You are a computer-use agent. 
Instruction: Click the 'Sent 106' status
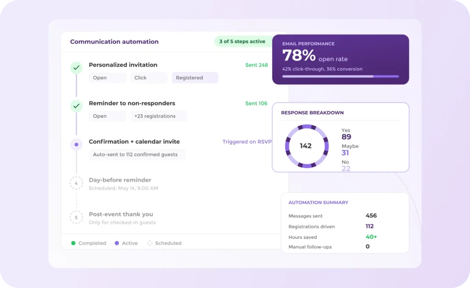click(x=256, y=103)
